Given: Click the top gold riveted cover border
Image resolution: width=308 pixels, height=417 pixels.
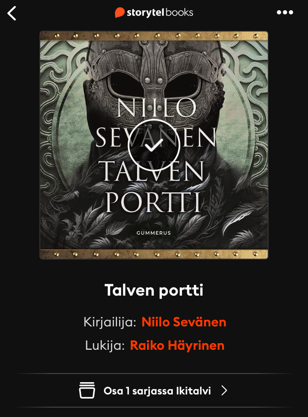Looking at the screenshot, I should [154, 36].
